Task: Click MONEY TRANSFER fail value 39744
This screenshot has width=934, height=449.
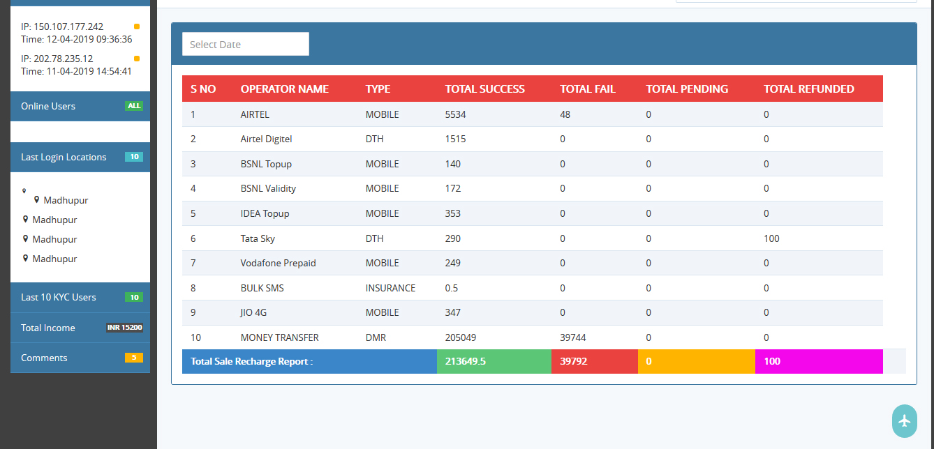Action: click(573, 337)
